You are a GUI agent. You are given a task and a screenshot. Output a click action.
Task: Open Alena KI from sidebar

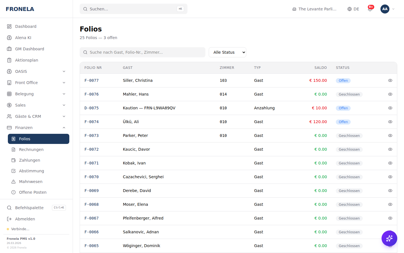click(x=23, y=38)
